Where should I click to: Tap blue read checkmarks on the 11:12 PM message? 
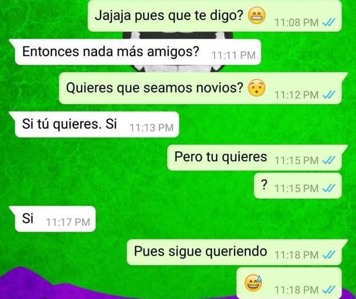pyautogui.click(x=329, y=95)
